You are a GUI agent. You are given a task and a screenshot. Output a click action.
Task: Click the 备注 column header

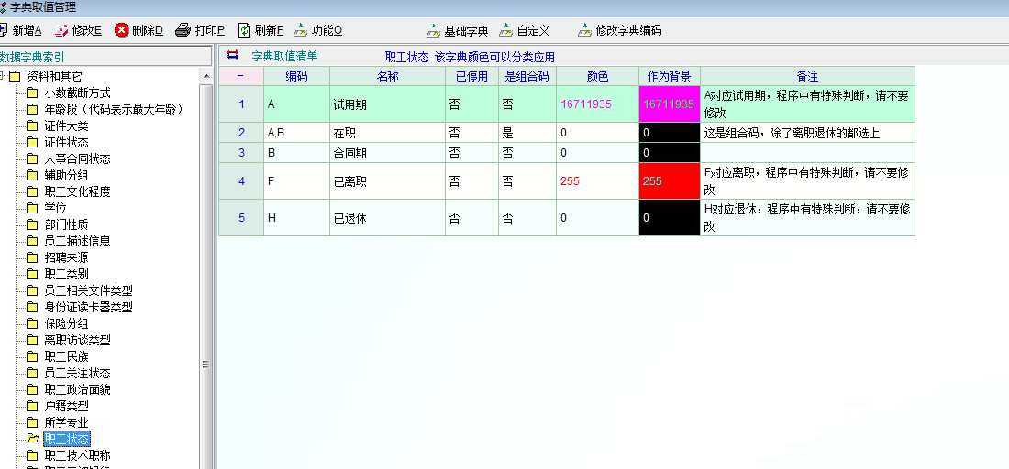click(x=807, y=76)
